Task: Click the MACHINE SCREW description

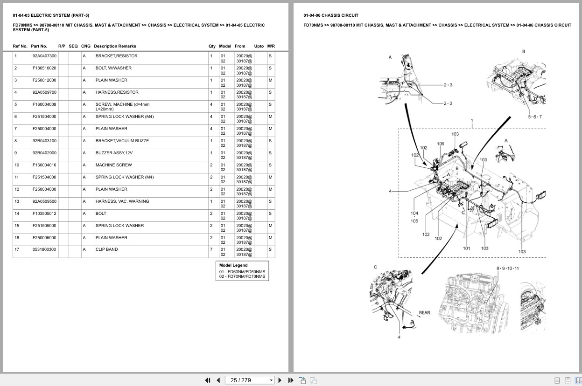Action: point(114,165)
